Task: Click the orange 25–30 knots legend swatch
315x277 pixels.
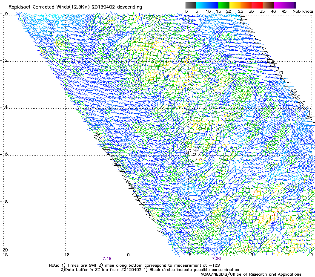Action: tap(246, 5)
